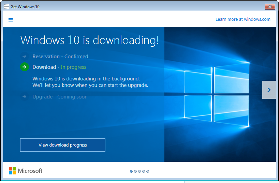Select the Download - In progress step
Image resolution: width=279 pixels, height=183 pixels.
pos(59,67)
